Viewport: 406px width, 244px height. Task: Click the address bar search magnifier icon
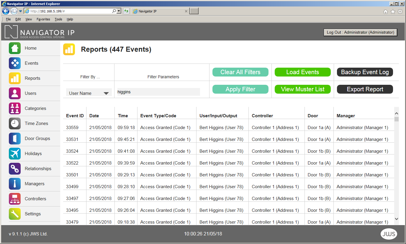(x=114, y=11)
